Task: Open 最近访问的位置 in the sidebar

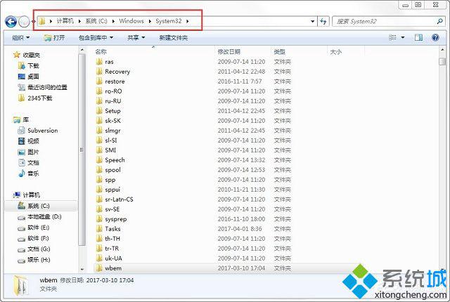Action: [42, 87]
